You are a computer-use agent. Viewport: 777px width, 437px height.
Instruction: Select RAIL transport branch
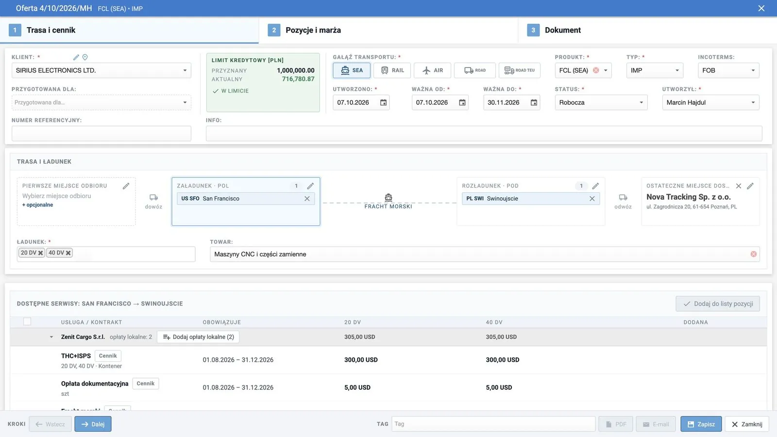(392, 70)
